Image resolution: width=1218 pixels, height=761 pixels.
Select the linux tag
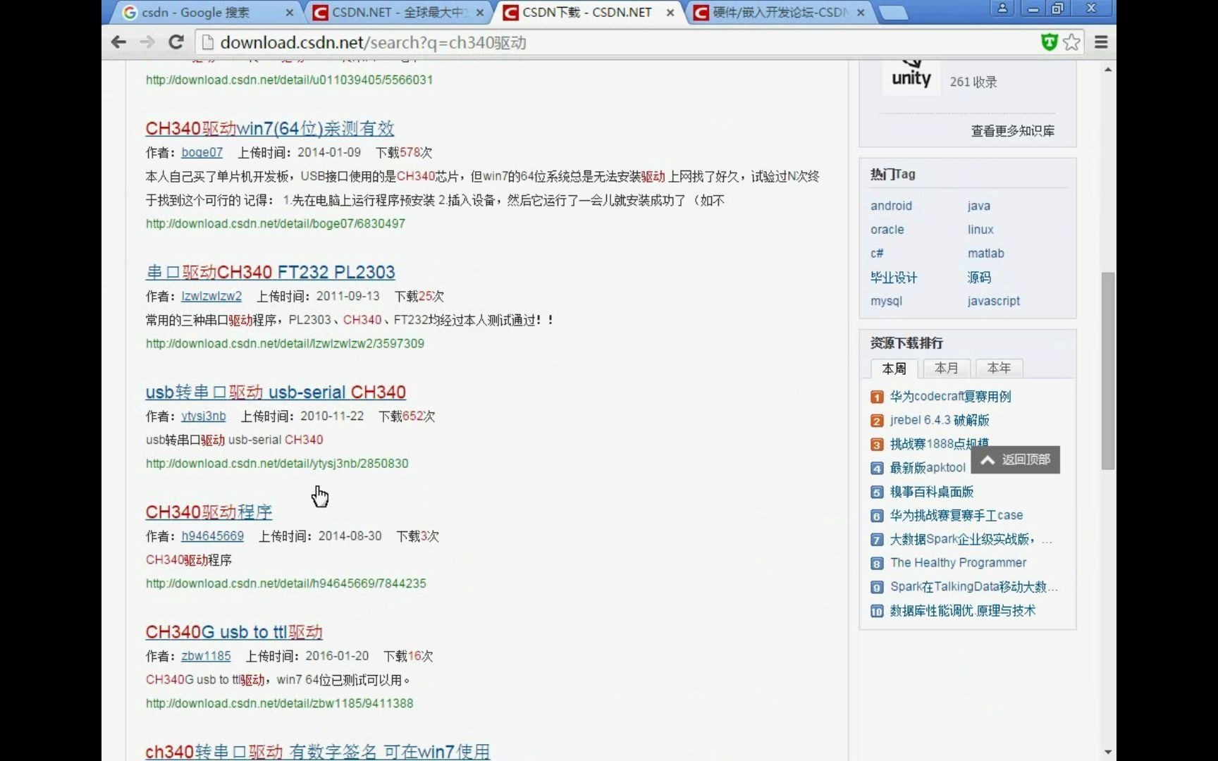(x=980, y=230)
